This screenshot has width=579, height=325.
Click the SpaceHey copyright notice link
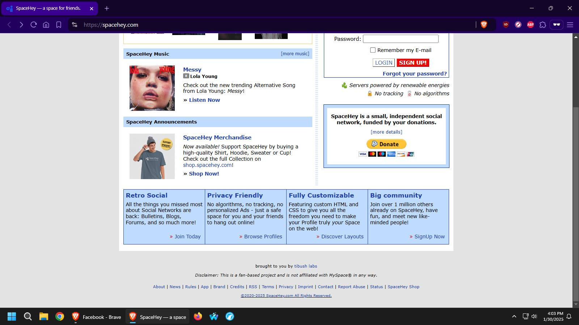[286, 295]
